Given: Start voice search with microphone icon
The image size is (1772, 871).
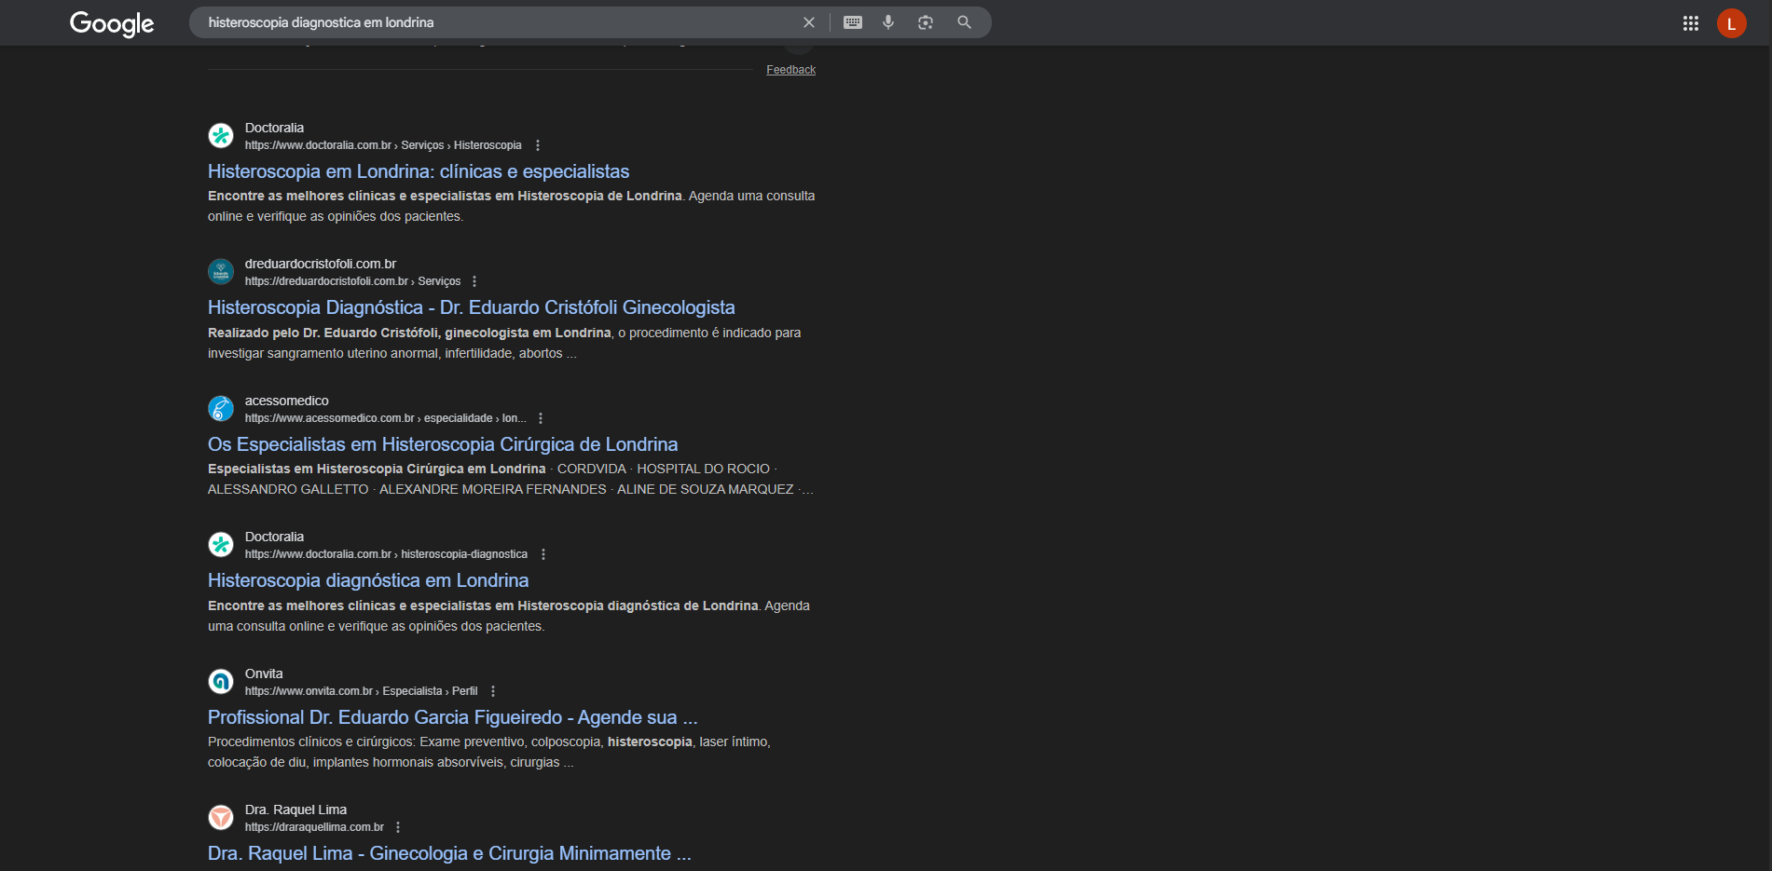Looking at the screenshot, I should [888, 22].
